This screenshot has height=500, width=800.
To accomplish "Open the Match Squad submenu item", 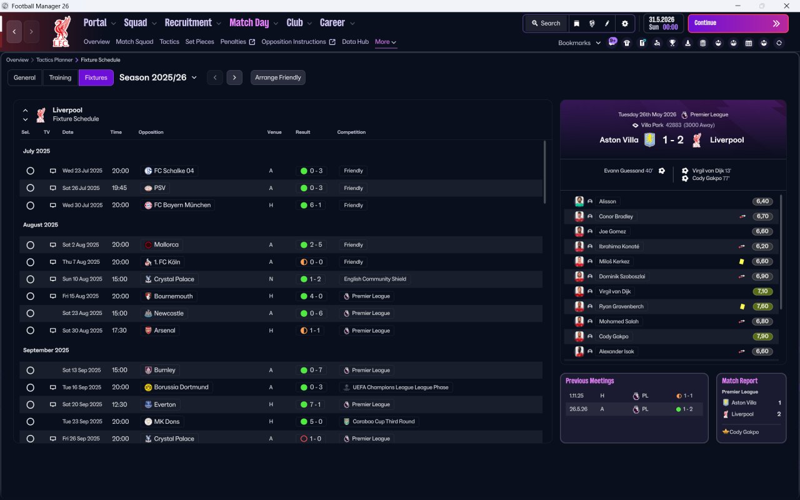I will [134, 42].
